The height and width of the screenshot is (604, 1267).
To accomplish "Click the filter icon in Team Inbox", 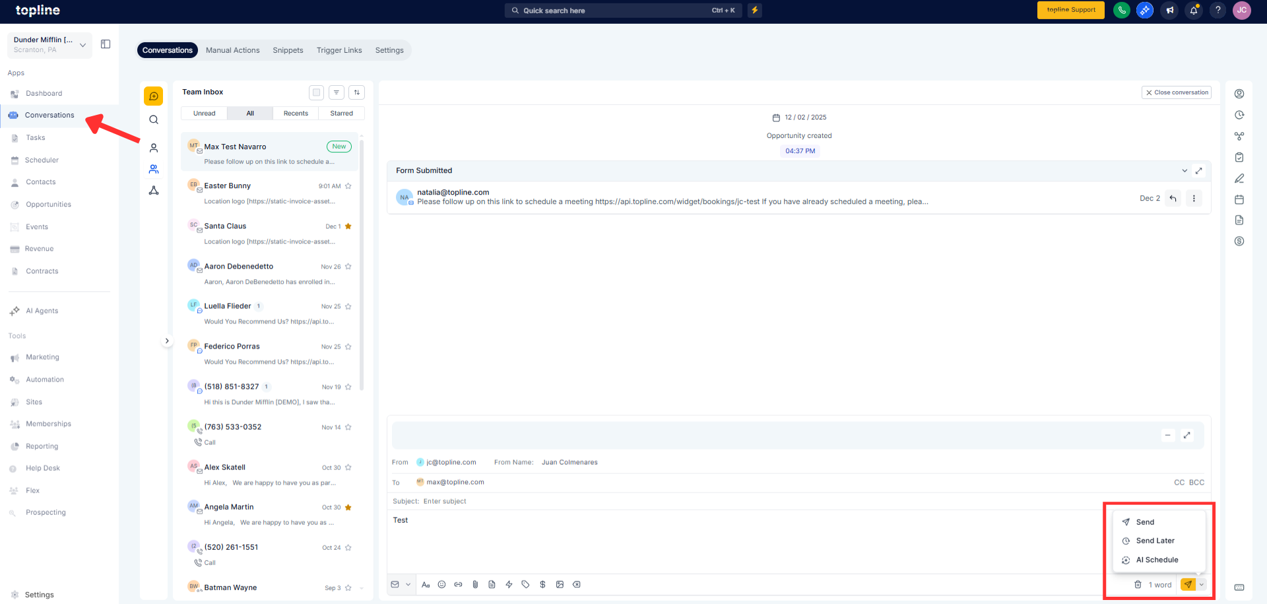I will pos(337,92).
